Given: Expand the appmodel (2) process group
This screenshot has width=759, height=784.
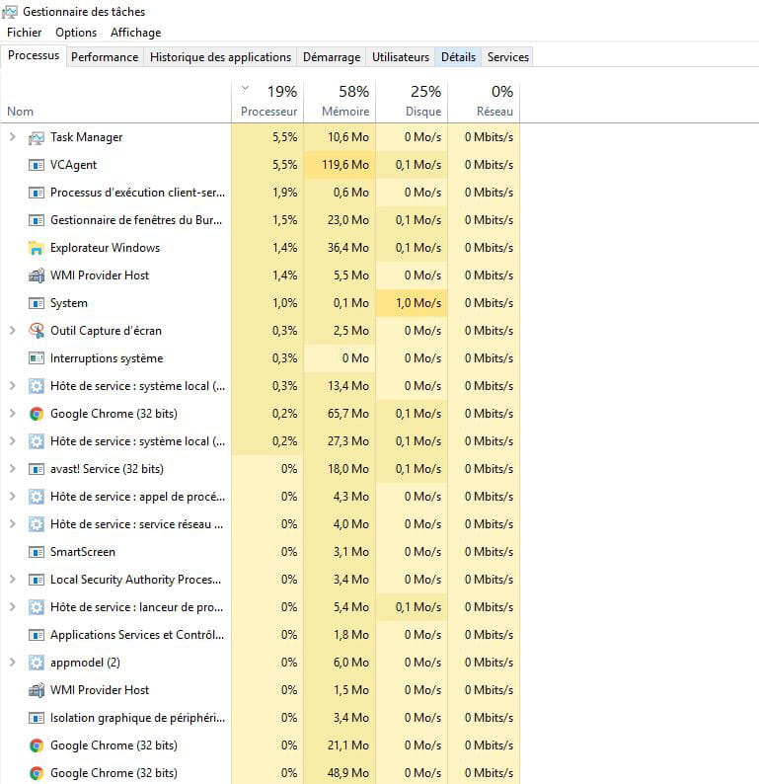Looking at the screenshot, I should (x=12, y=663).
